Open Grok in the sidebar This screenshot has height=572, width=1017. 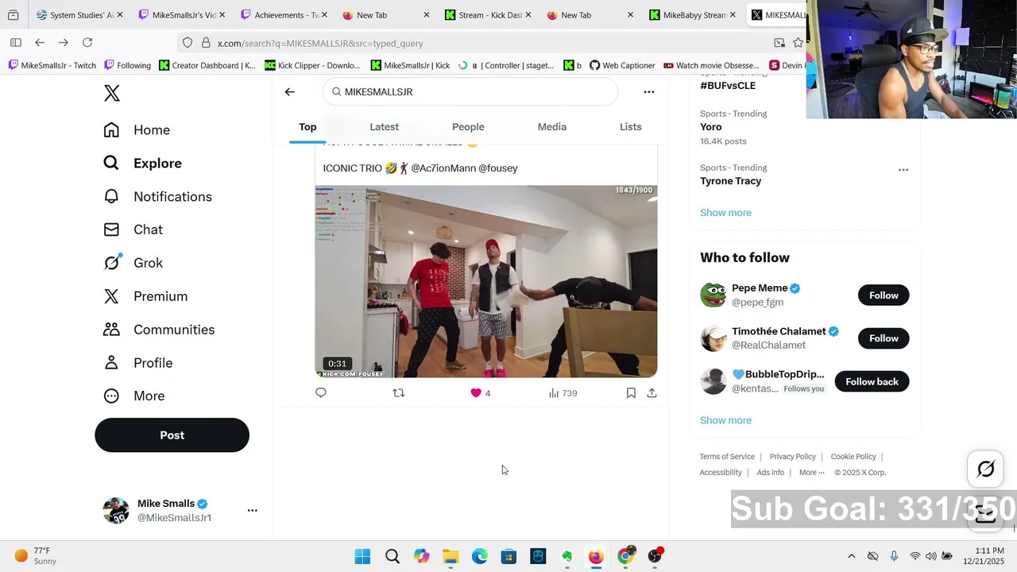[133, 263]
